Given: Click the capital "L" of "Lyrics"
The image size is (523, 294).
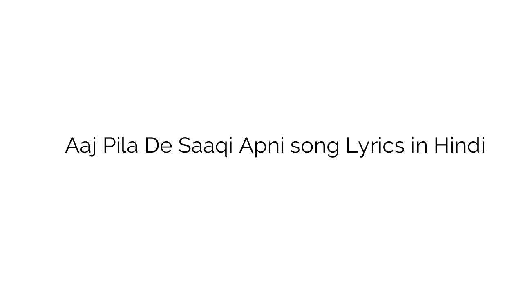Looking at the screenshot, I should point(350,146).
